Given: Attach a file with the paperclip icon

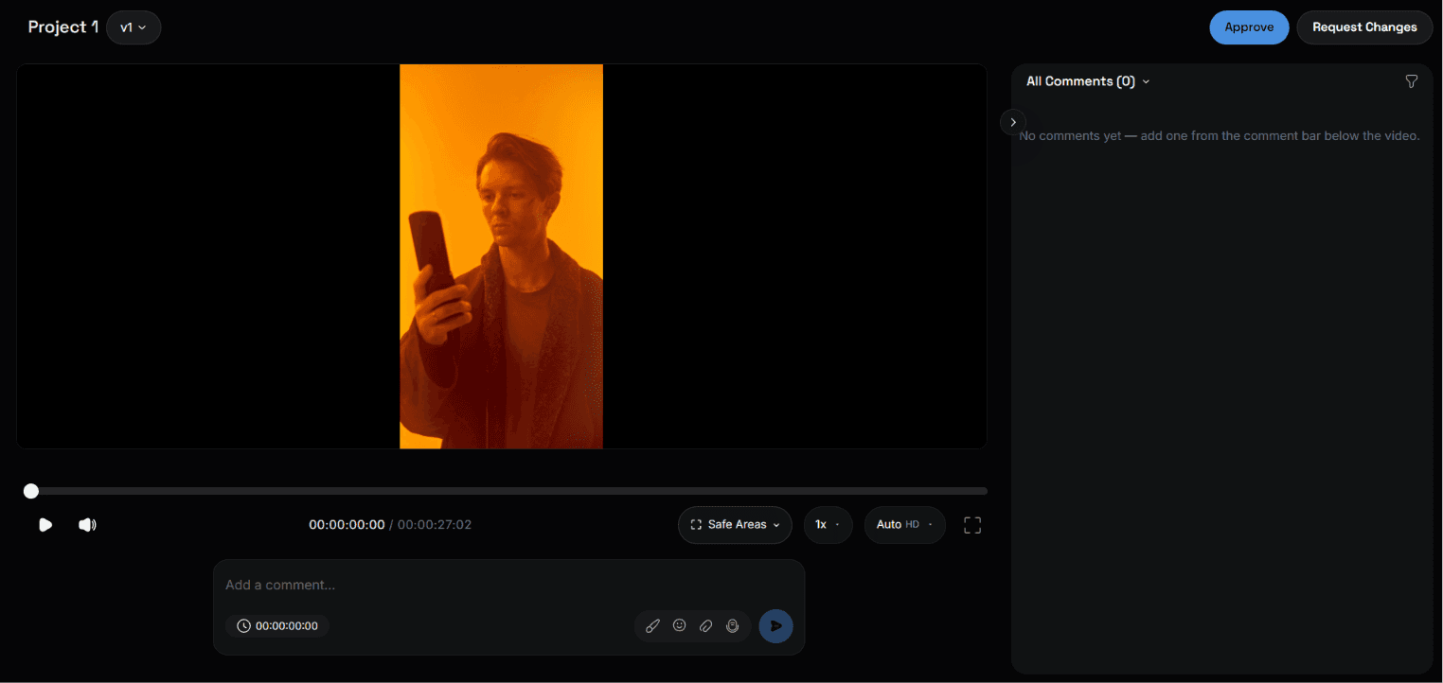Looking at the screenshot, I should pos(705,626).
